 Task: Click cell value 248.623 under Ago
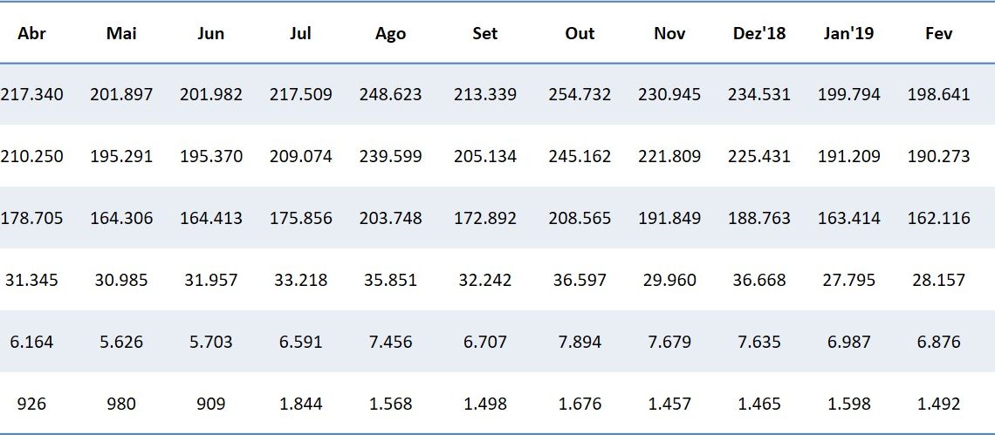390,94
